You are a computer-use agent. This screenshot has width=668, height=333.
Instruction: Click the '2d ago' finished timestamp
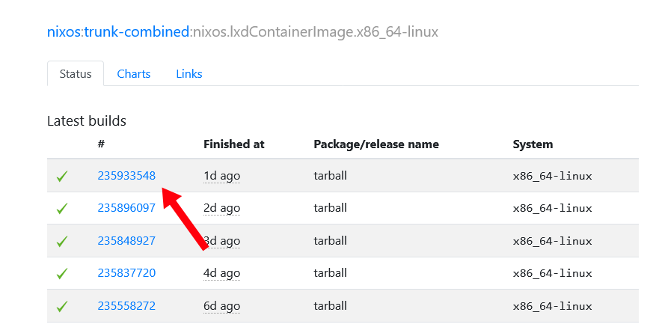click(221, 208)
